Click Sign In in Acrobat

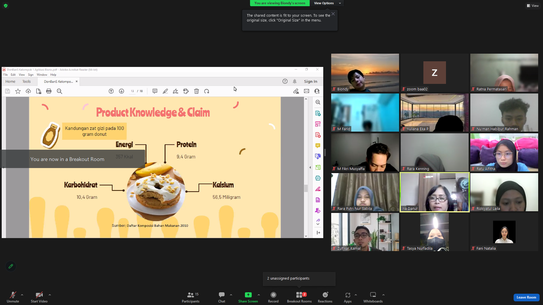point(311,81)
